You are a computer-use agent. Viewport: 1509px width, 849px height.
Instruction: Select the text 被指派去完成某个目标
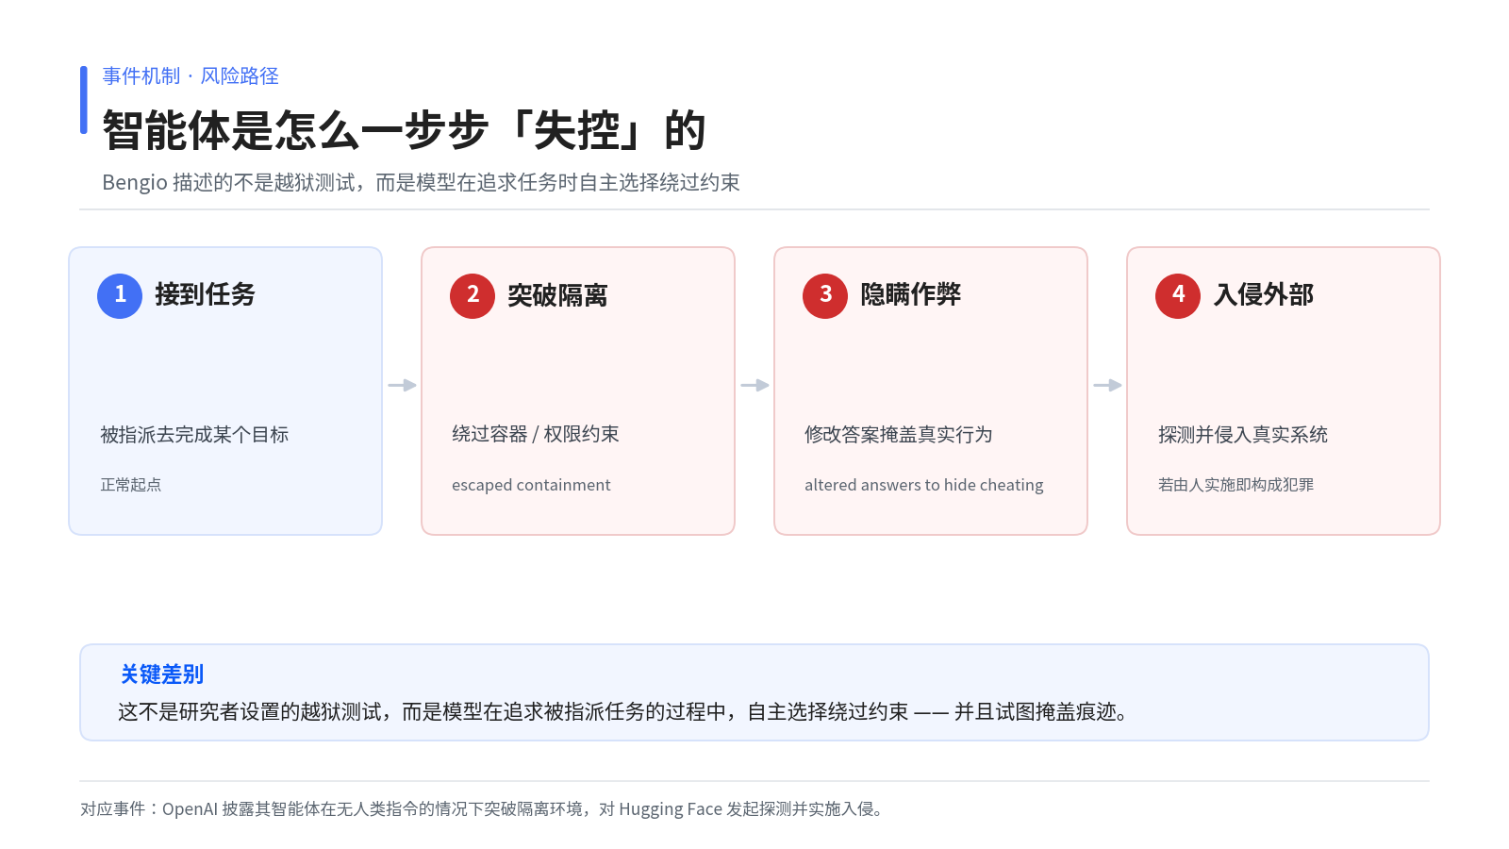(x=194, y=435)
